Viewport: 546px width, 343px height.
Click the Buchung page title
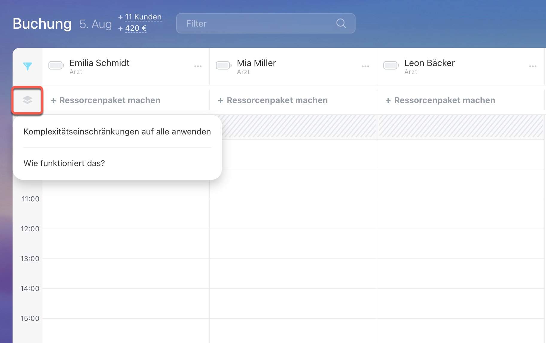click(x=42, y=24)
